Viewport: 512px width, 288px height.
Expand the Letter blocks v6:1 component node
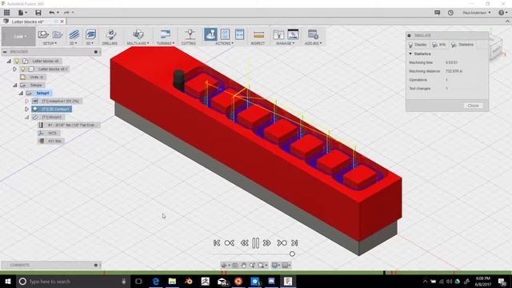tap(14, 69)
